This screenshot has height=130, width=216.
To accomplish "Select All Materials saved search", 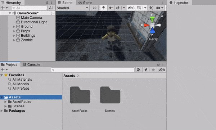I will (22, 80).
